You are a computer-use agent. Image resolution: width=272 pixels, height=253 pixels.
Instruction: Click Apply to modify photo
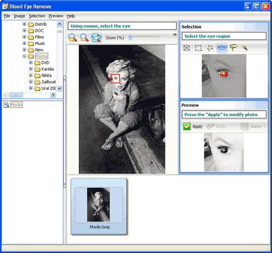pyautogui.click(x=193, y=126)
